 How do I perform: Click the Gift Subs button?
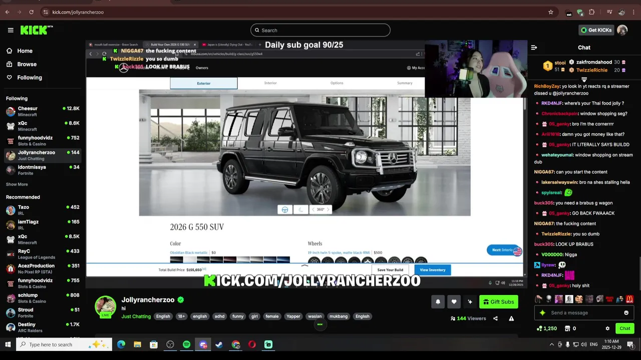(x=498, y=301)
